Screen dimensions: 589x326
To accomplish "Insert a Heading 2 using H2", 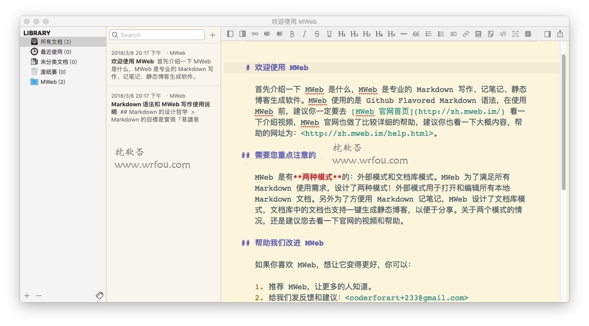I will [x=354, y=34].
